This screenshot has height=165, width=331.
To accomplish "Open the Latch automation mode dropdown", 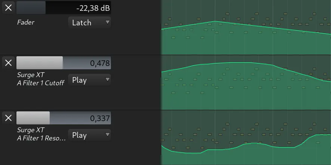I will (x=89, y=23).
